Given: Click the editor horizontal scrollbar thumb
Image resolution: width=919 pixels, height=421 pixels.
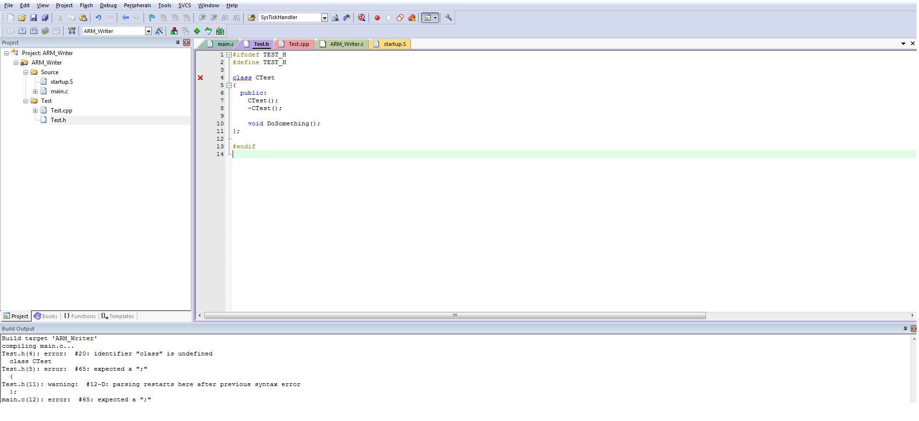Looking at the screenshot, I should [455, 316].
